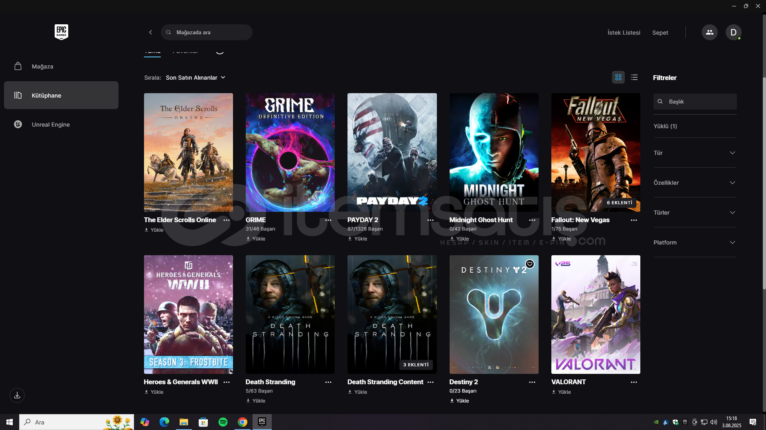The height and width of the screenshot is (430, 766).
Task: Click Yükle under GRIME
Action: point(256,239)
